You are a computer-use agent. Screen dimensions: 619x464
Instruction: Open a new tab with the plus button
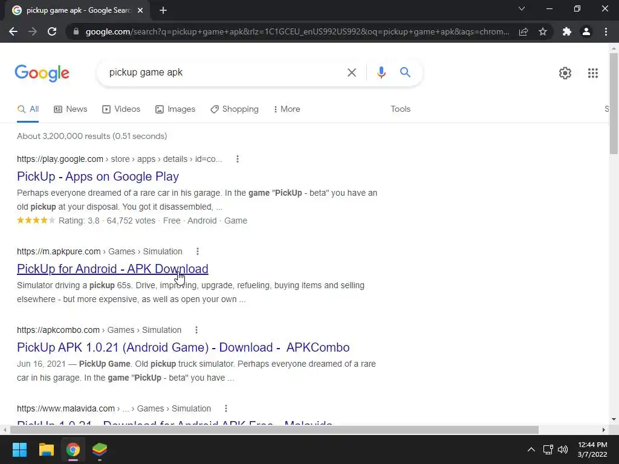pos(163,11)
